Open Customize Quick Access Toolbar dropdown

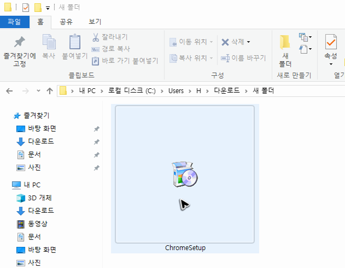(x=48, y=8)
